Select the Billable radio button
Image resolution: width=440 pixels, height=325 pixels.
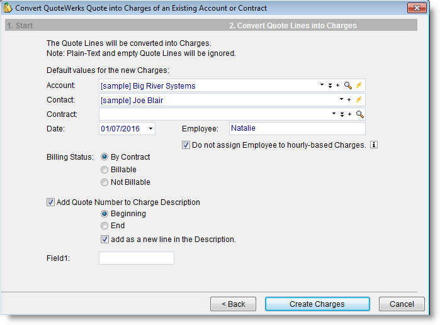point(104,170)
